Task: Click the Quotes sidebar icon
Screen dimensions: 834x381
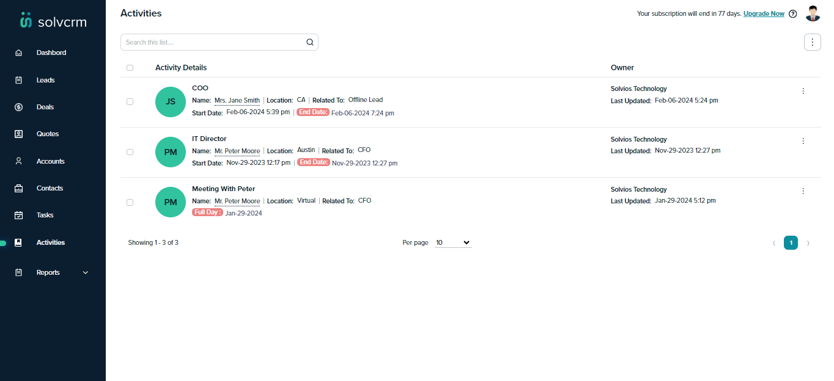Action: tap(19, 134)
